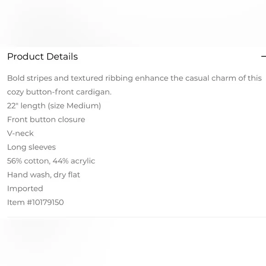Click the word 'Details' in the heading
Image resolution: width=266 pixels, height=266 pixels.
coord(62,56)
